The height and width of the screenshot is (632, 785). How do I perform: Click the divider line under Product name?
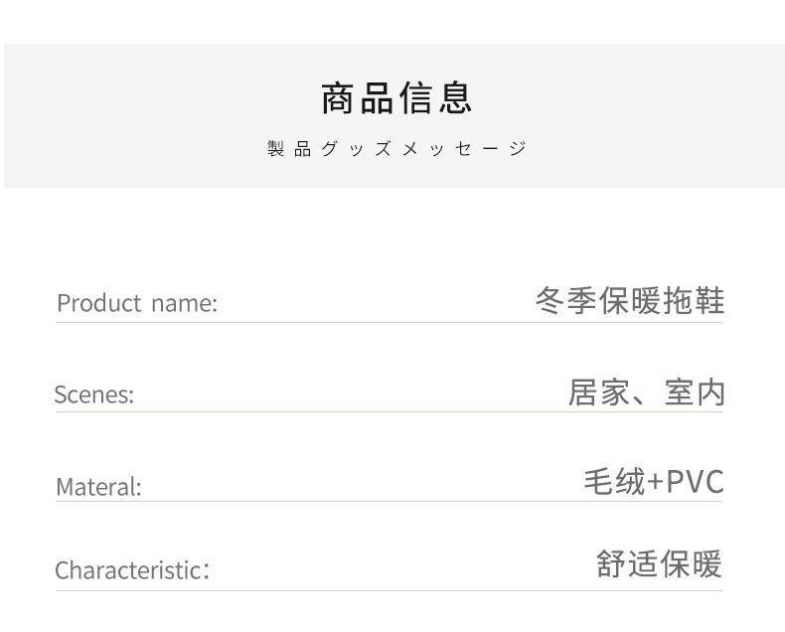pos(388,322)
